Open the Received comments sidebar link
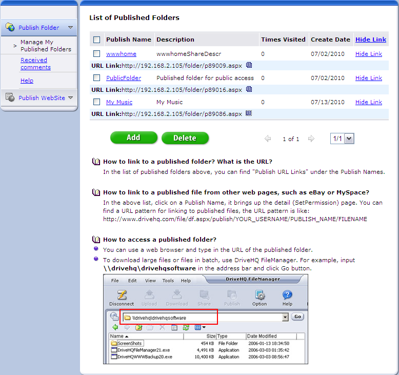 (35, 64)
